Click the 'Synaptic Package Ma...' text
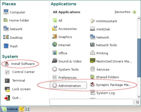 click(x=114, y=85)
